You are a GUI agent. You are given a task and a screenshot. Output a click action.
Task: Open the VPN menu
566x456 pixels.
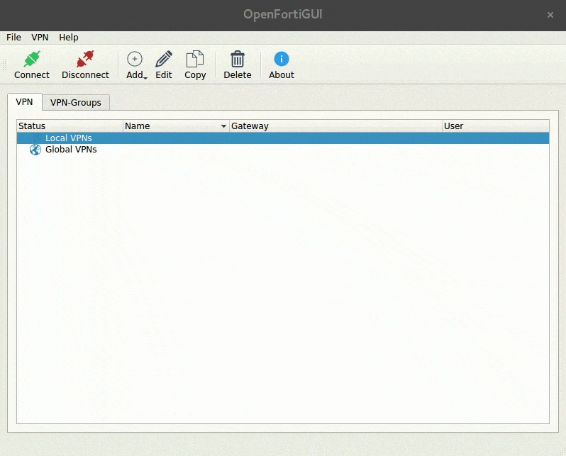40,38
